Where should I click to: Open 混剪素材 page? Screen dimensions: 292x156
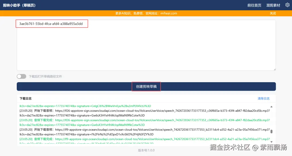273,5
